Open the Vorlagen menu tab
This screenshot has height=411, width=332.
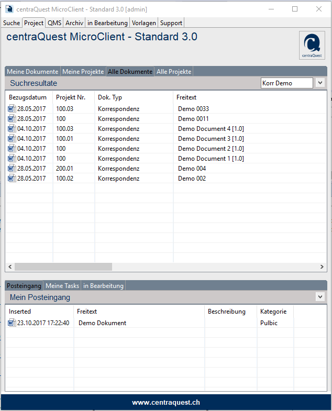point(143,23)
